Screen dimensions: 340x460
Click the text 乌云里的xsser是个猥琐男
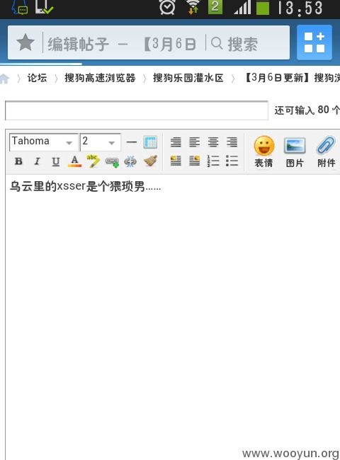click(77, 186)
